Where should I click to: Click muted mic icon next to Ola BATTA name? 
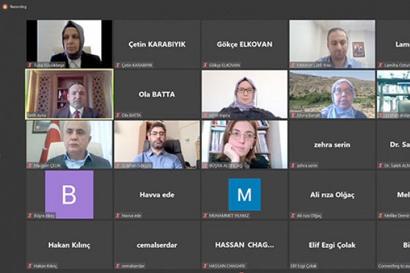pyautogui.click(x=118, y=115)
